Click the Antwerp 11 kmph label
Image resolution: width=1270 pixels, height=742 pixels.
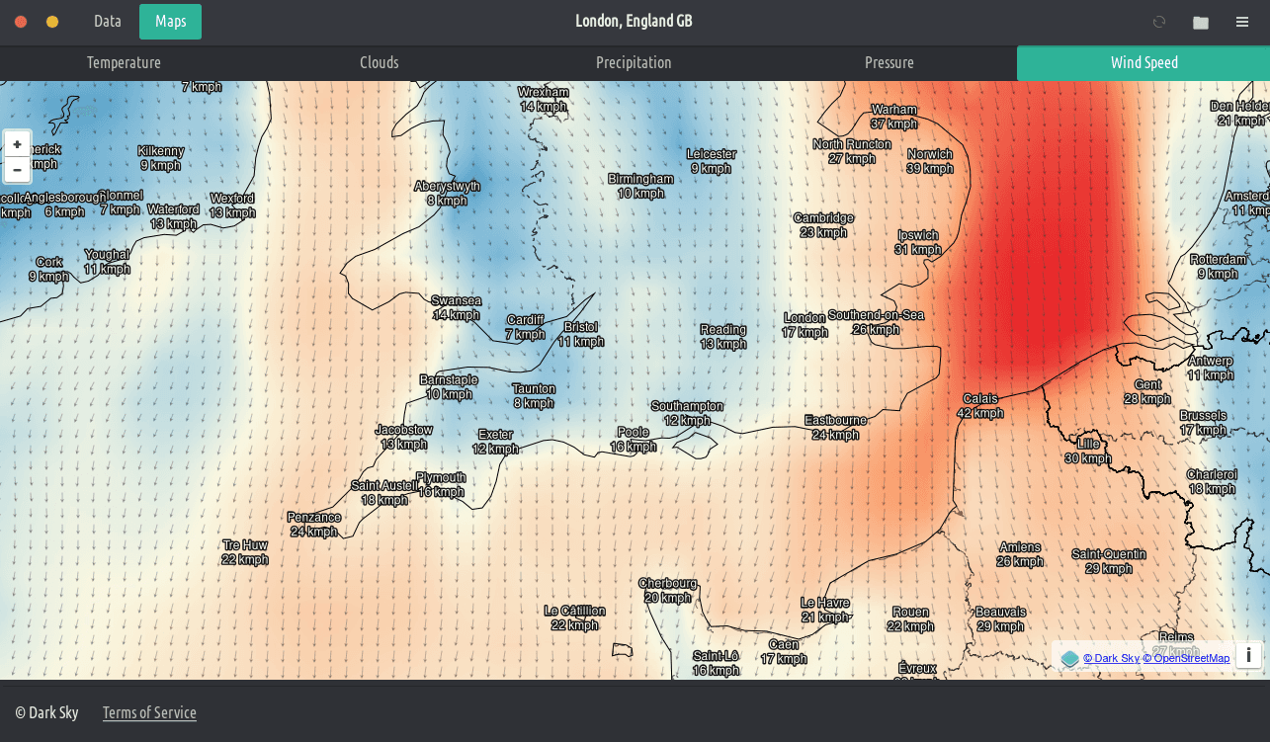coord(1210,368)
